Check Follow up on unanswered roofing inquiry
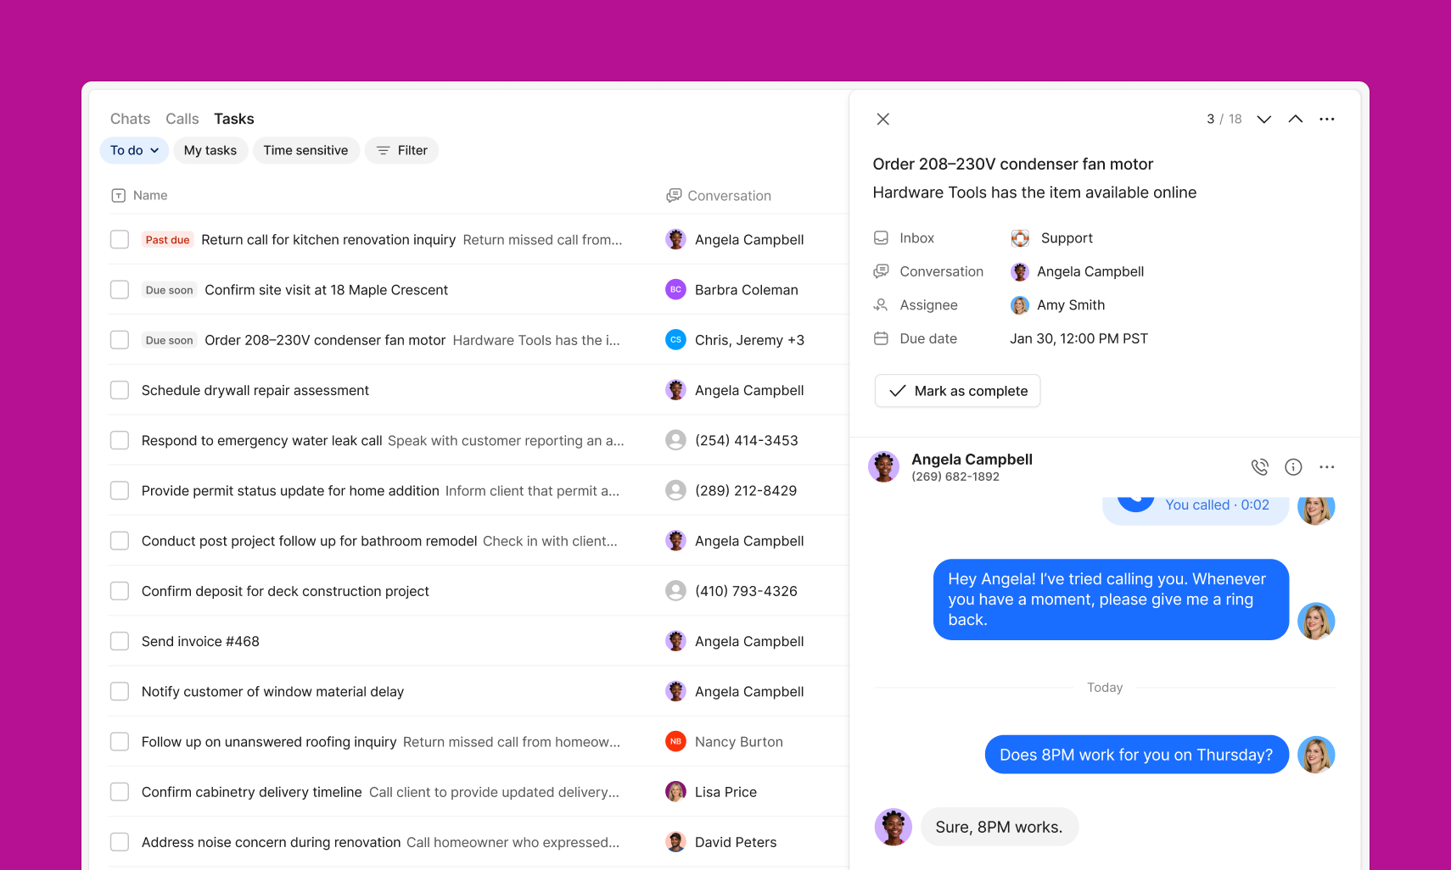Image resolution: width=1451 pixels, height=870 pixels. (120, 741)
